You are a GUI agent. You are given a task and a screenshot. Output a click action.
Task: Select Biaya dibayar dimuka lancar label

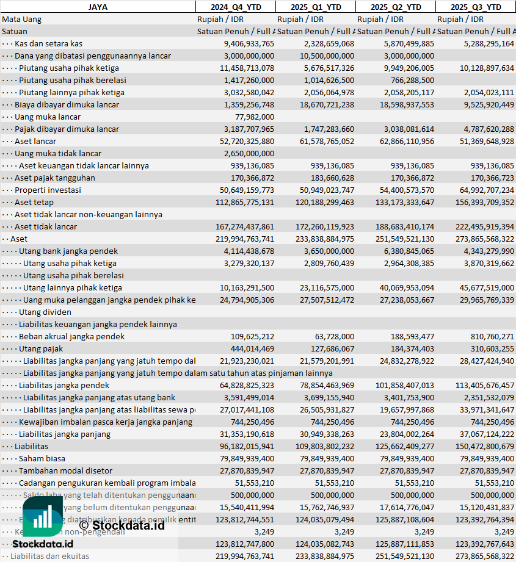[x=67, y=105]
